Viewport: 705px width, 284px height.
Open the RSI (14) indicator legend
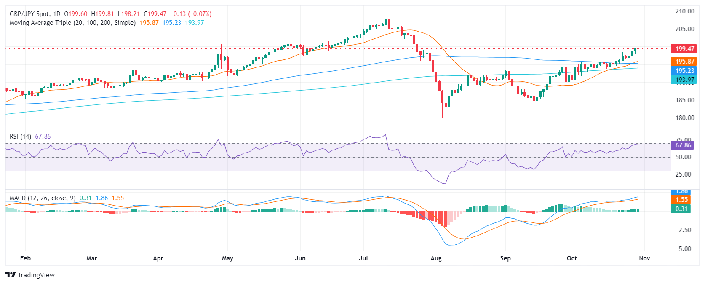click(x=20, y=137)
